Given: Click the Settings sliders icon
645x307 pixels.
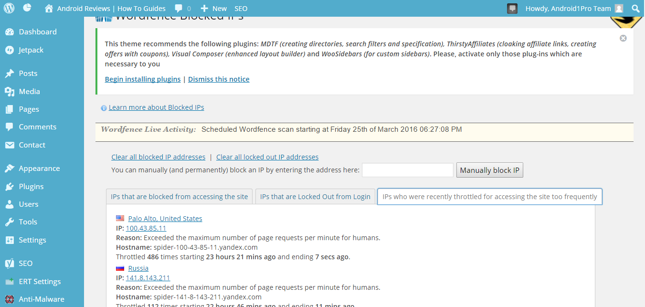Looking at the screenshot, I should [x=10, y=240].
